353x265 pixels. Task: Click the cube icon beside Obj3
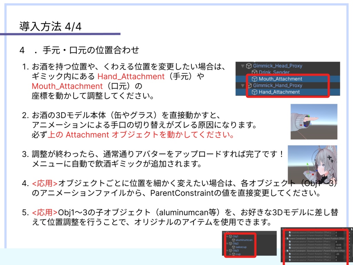(x=231, y=251)
